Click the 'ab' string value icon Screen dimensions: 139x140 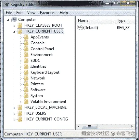(x=80, y=27)
